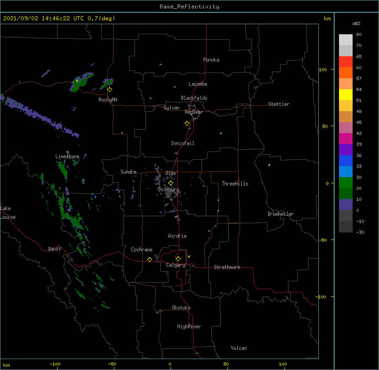
Task: Select the yellow diamond marker under Cochrane
Action: 149,259
